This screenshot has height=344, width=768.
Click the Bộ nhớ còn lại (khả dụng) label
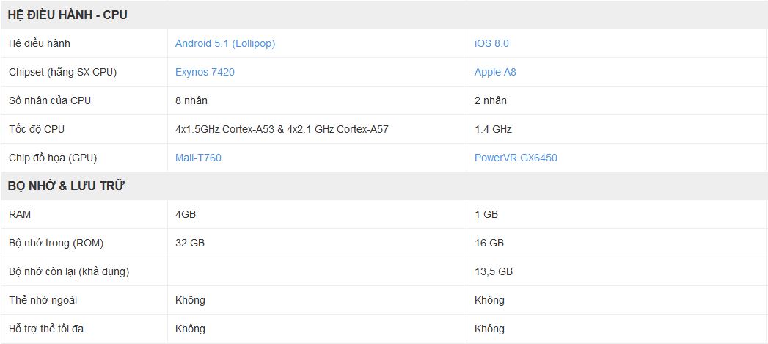coord(69,271)
